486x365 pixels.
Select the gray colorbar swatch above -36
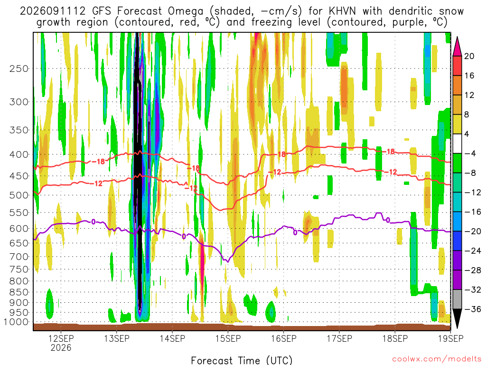pyautogui.click(x=457, y=299)
